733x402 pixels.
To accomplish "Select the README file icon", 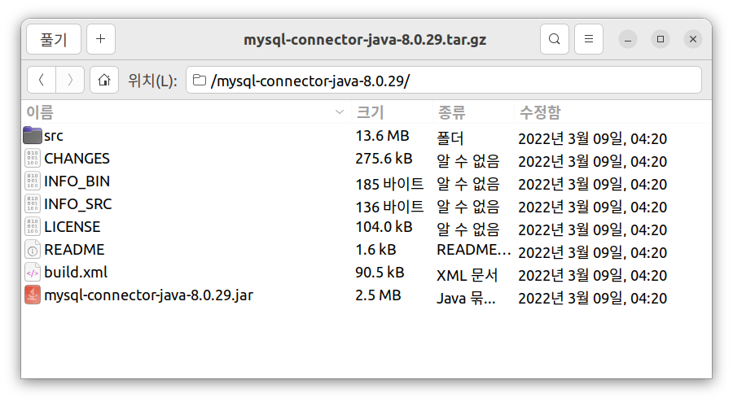I will coord(33,250).
